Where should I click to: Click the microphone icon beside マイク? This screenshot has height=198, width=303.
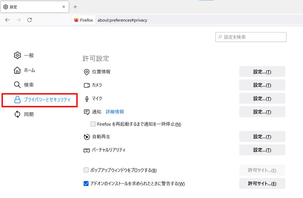coord(87,99)
